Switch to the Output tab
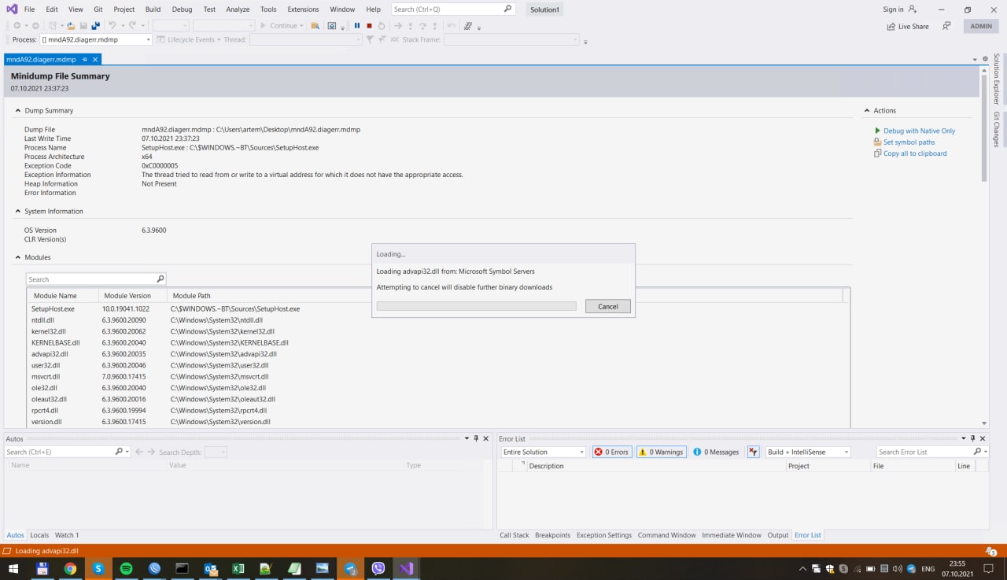 (x=778, y=535)
